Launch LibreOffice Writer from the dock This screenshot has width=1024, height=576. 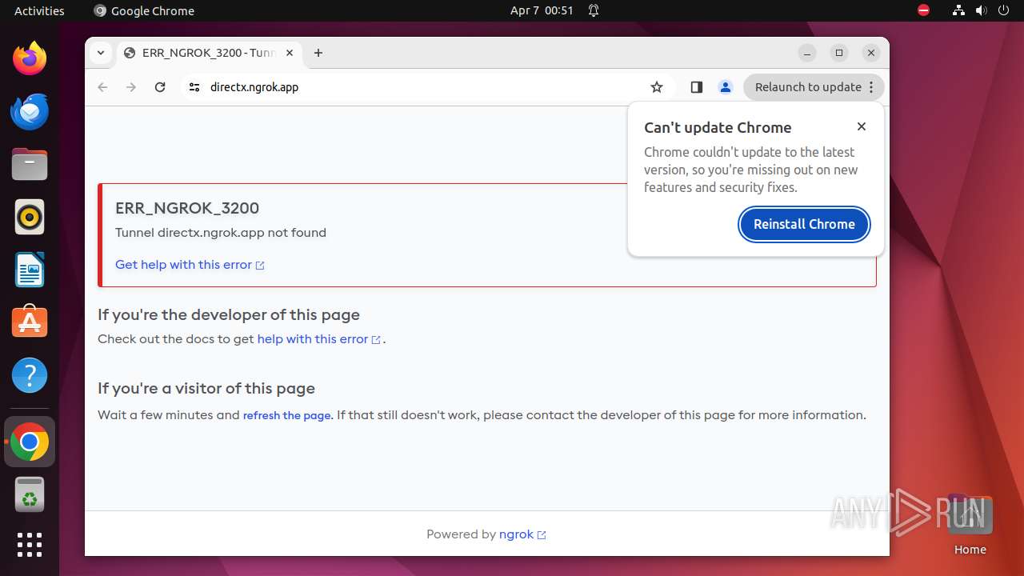point(30,270)
